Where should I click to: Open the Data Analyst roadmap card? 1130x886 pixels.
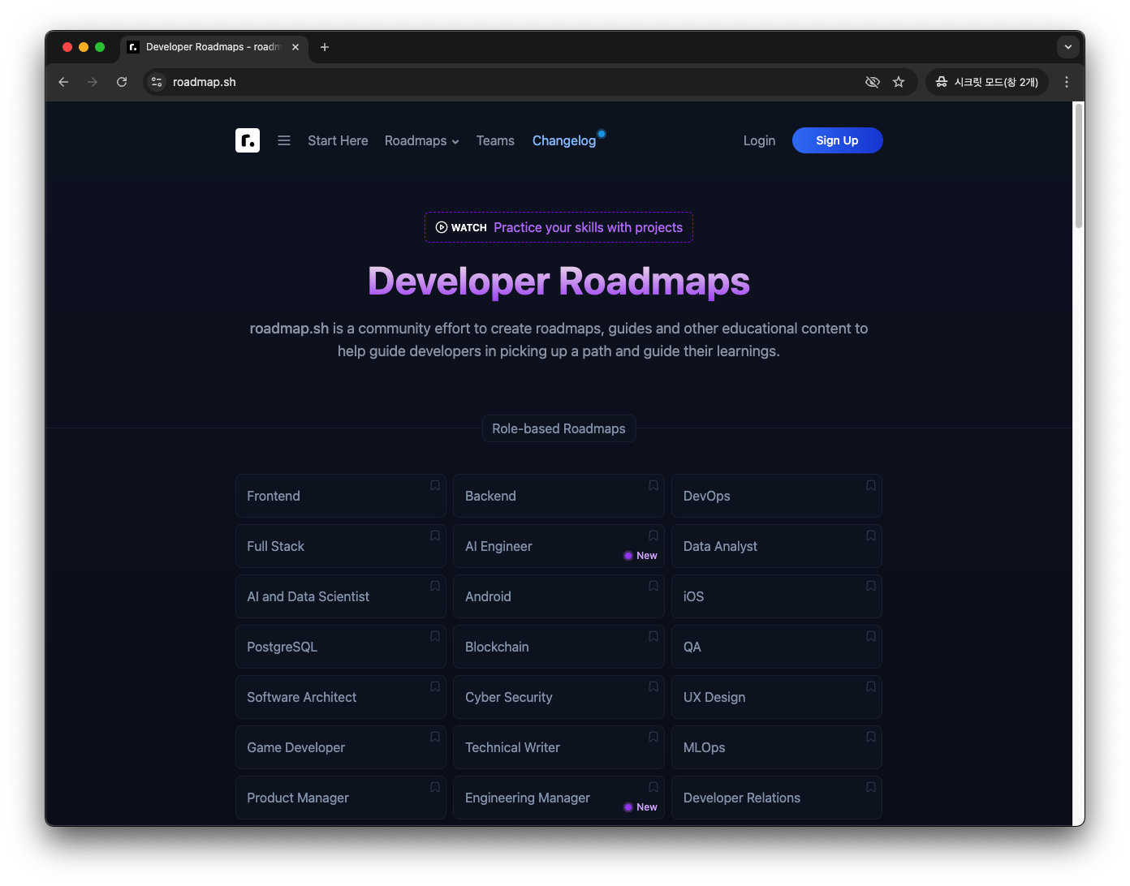pos(777,546)
